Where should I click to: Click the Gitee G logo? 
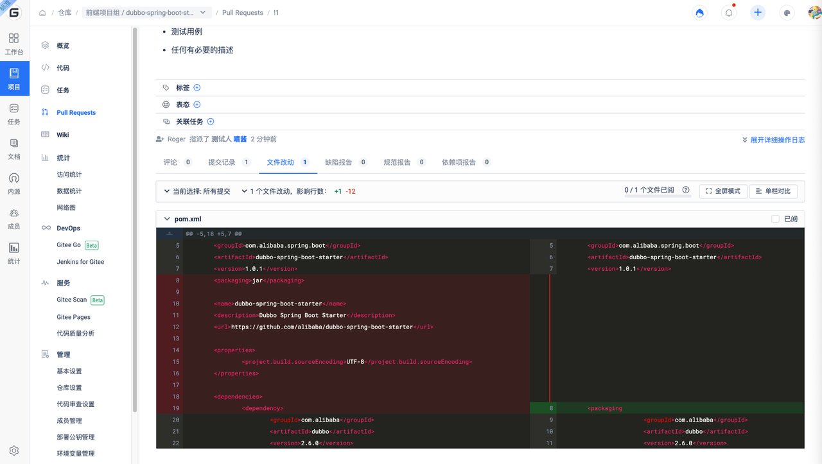coord(14,13)
